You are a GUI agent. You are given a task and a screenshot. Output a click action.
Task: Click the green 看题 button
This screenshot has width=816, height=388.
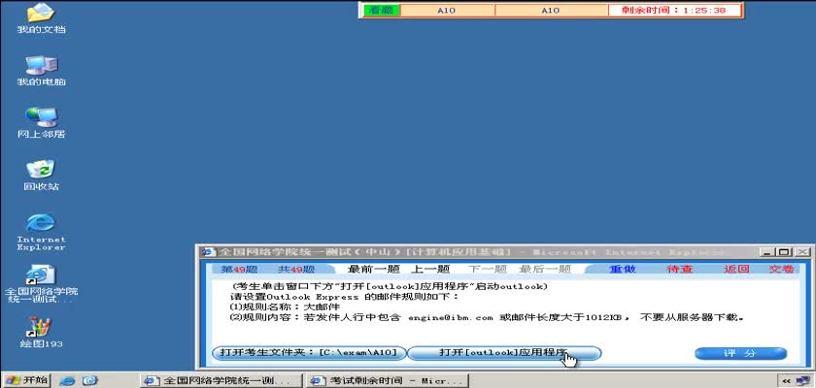click(x=381, y=11)
